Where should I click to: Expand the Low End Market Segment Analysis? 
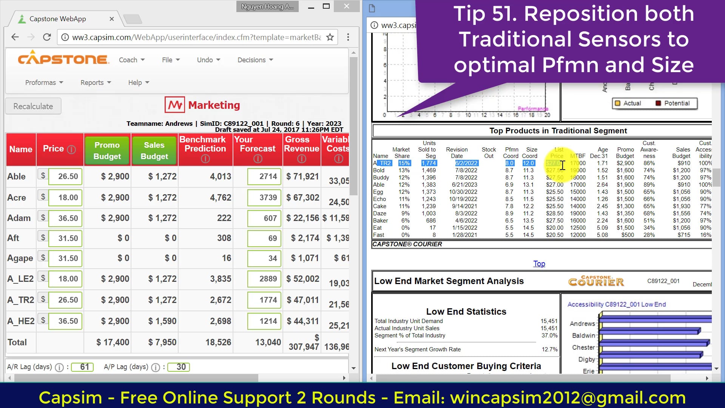pyautogui.click(x=449, y=281)
